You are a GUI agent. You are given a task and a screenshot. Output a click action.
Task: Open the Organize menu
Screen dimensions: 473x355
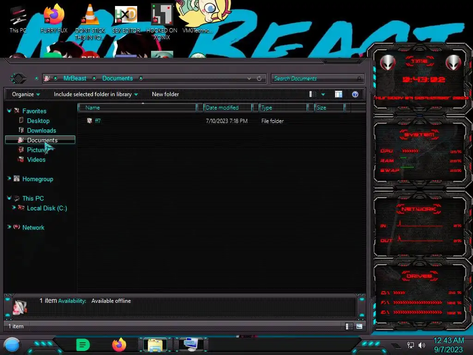coord(26,94)
